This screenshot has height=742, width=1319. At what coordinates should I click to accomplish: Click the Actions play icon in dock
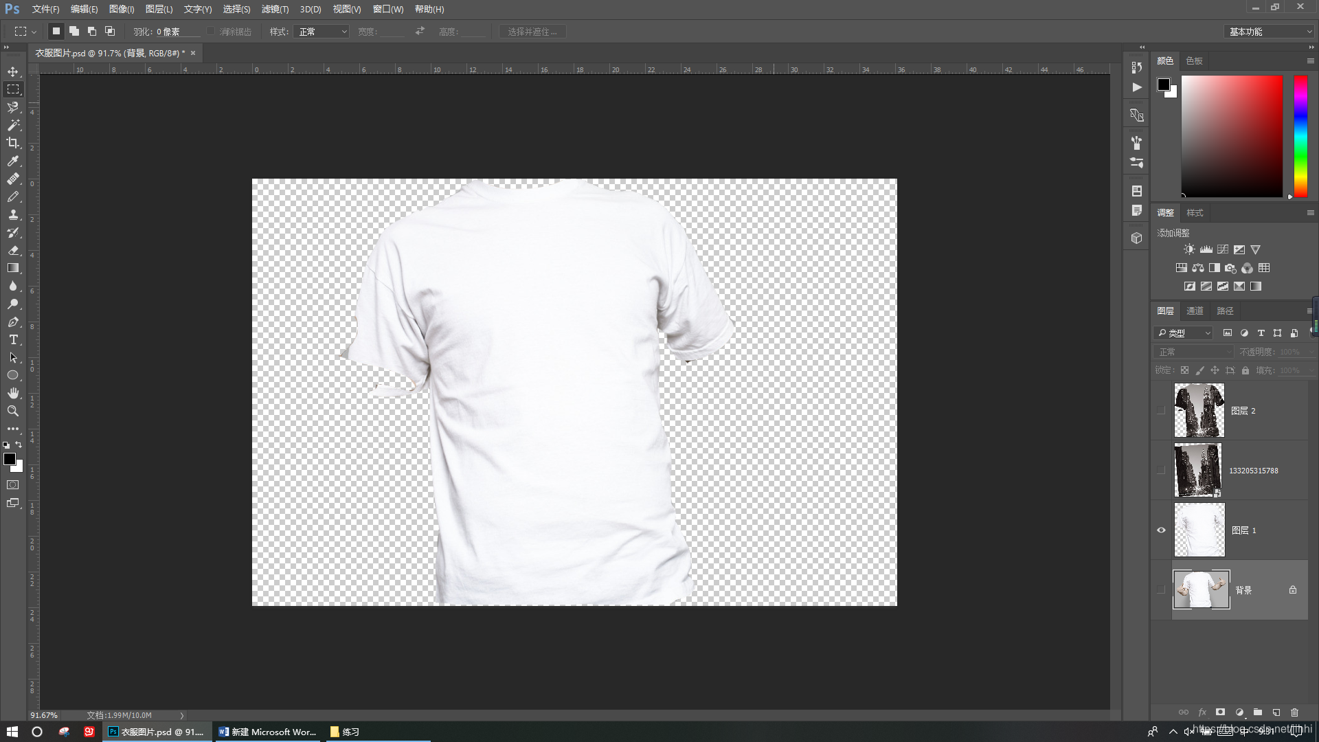pyautogui.click(x=1137, y=87)
